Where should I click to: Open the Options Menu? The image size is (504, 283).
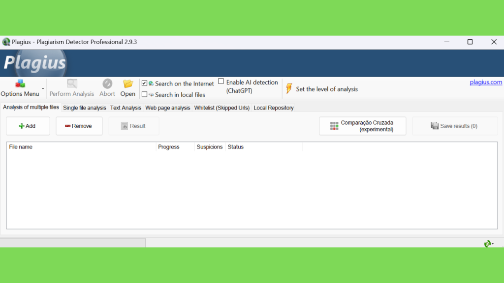[x=20, y=88]
